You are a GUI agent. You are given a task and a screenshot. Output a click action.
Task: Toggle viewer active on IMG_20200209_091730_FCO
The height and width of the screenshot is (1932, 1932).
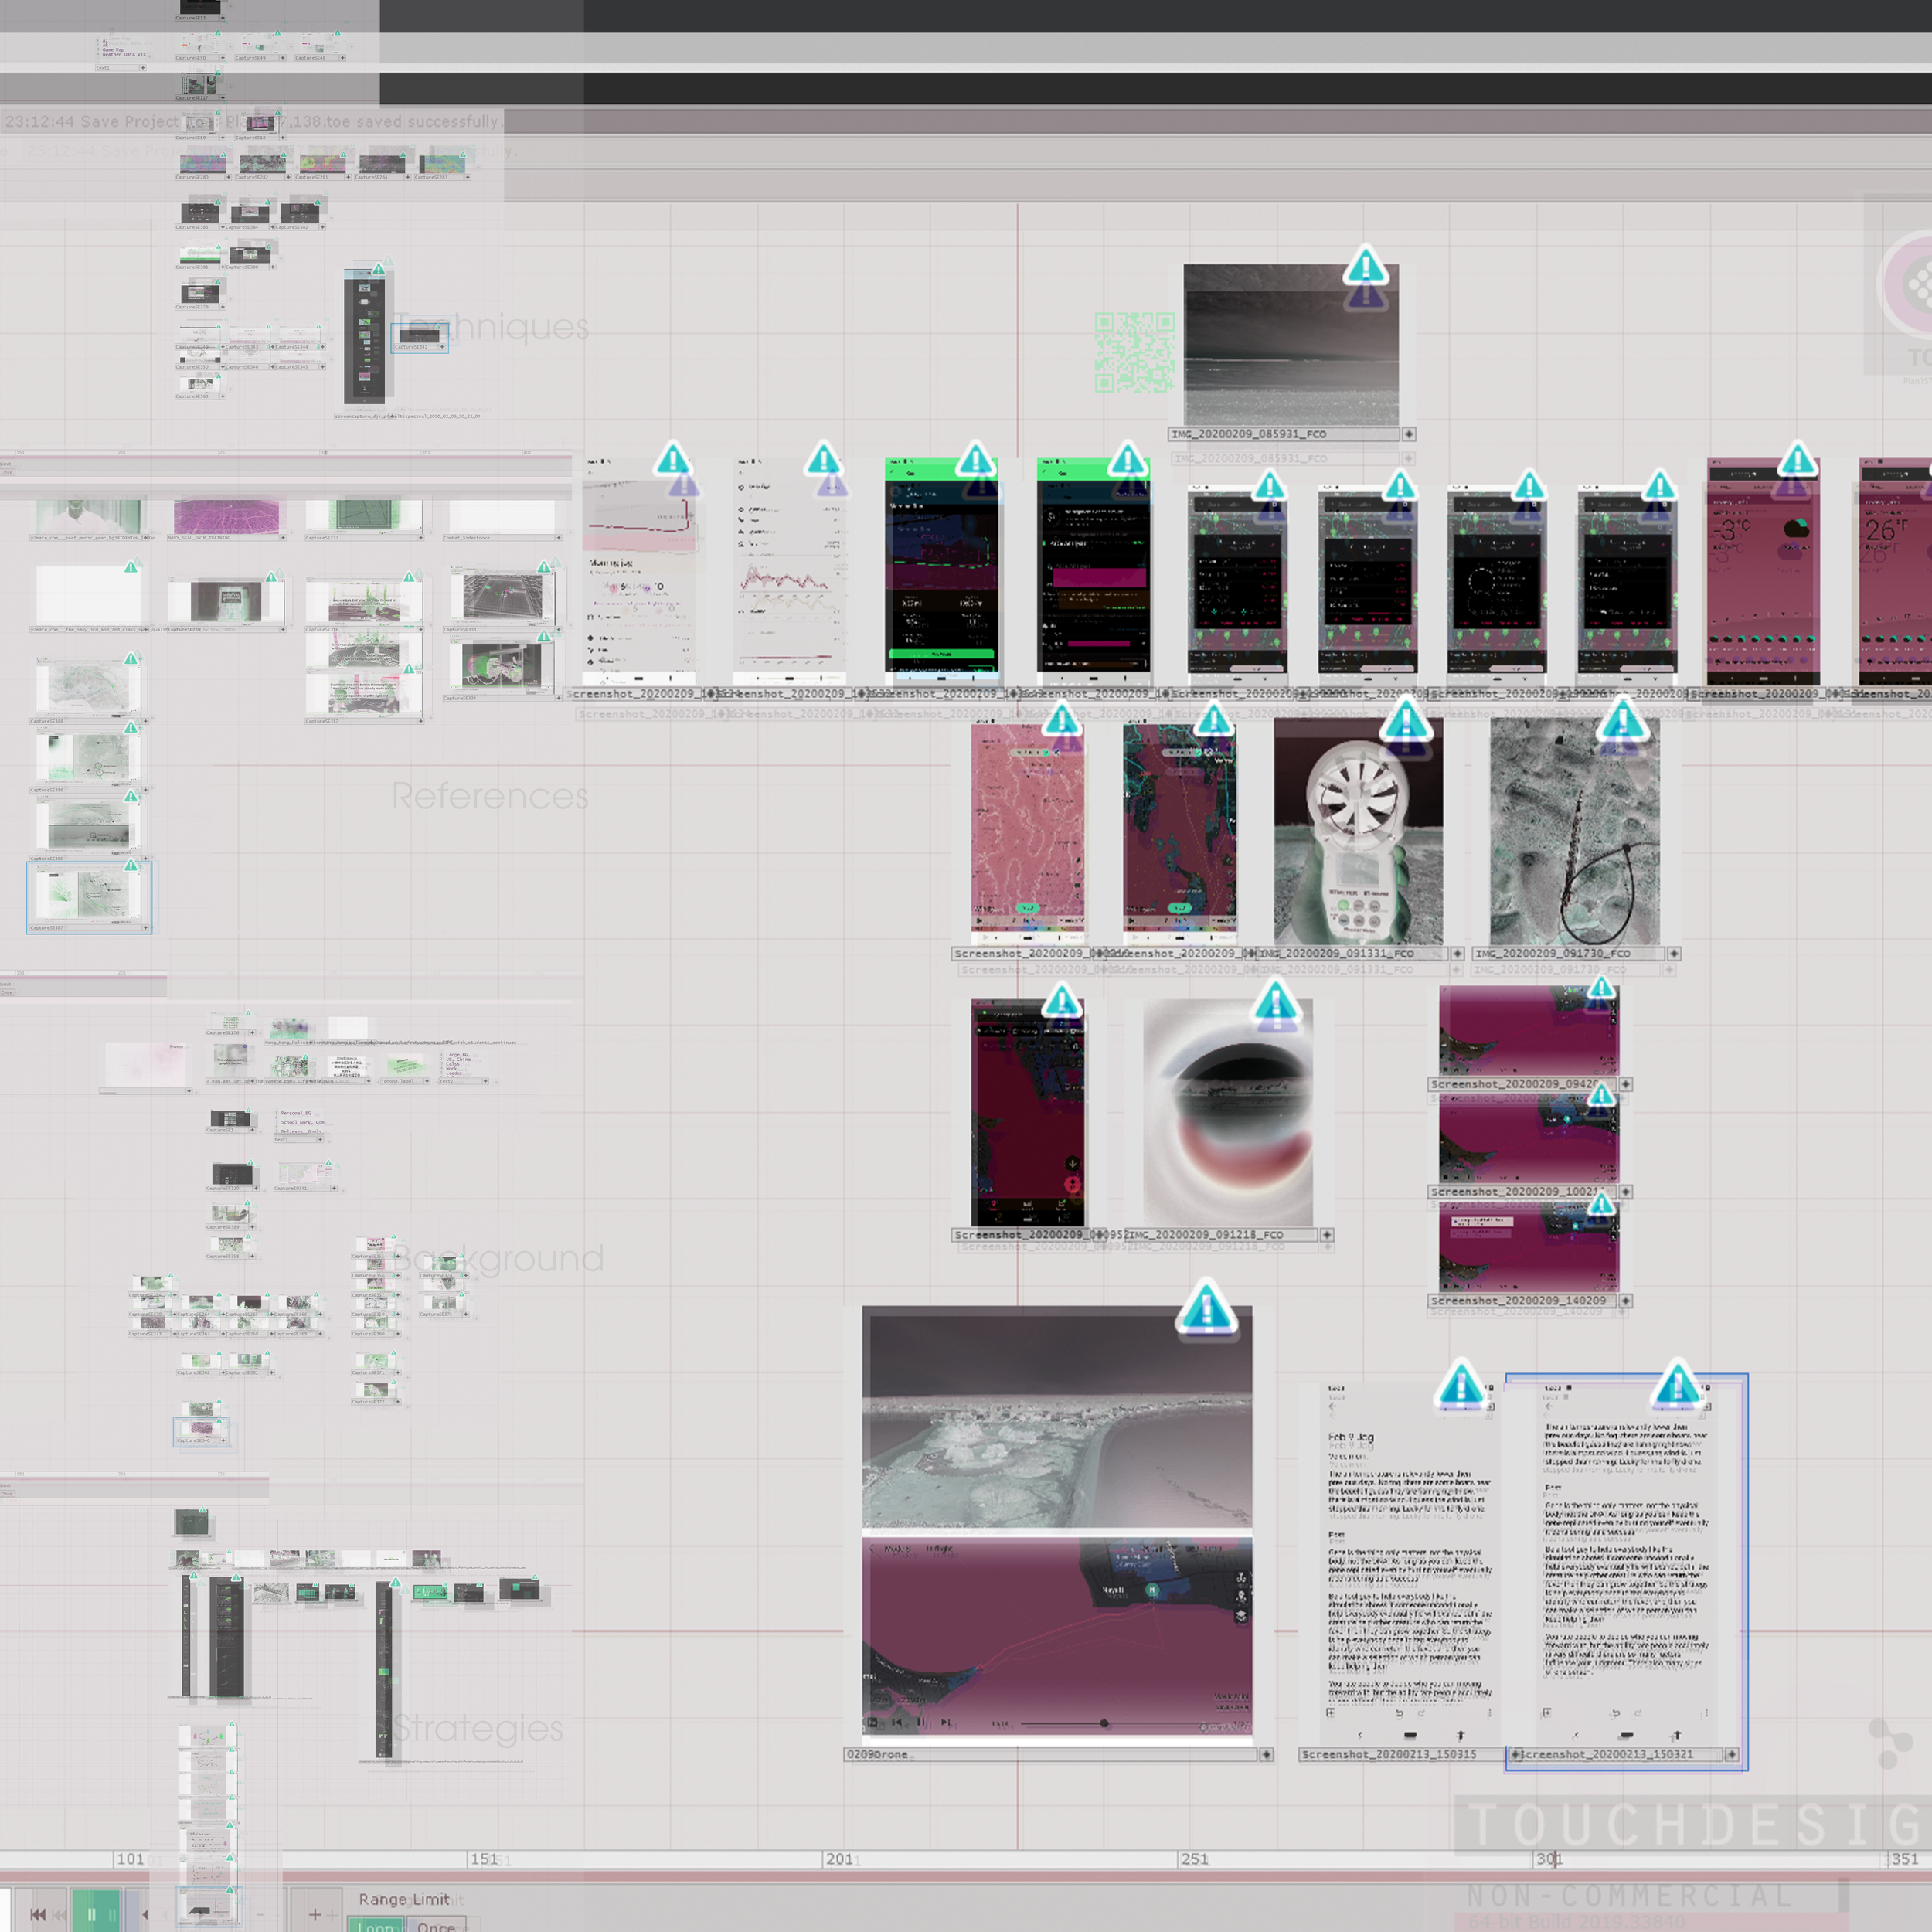[x=1673, y=954]
